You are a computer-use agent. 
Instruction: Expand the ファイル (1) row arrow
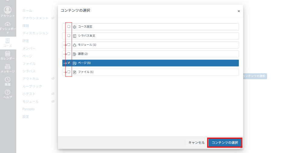(65, 72)
